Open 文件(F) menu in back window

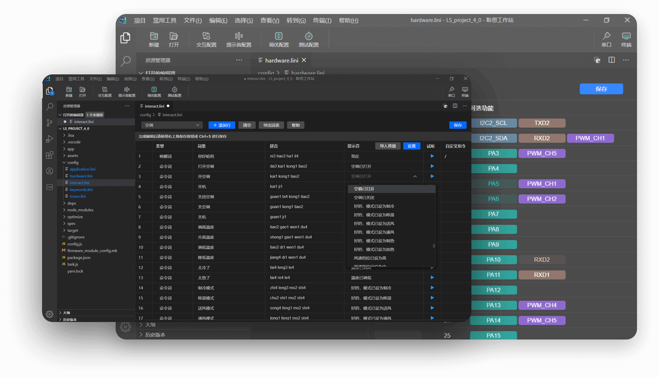(x=193, y=20)
